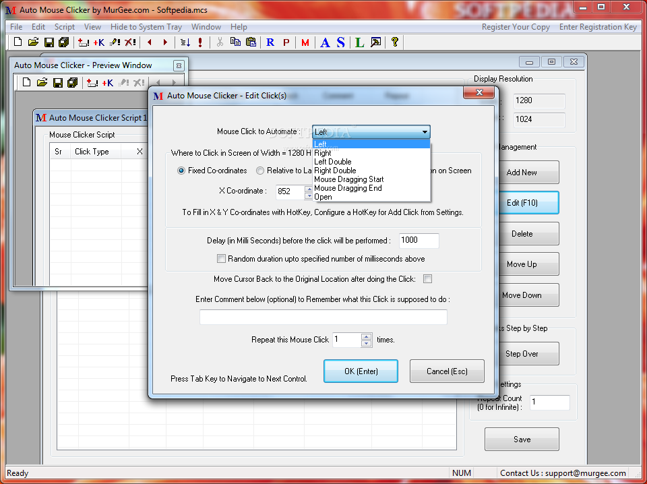Click the X Co-ordinate field showing 852

[x=290, y=191]
